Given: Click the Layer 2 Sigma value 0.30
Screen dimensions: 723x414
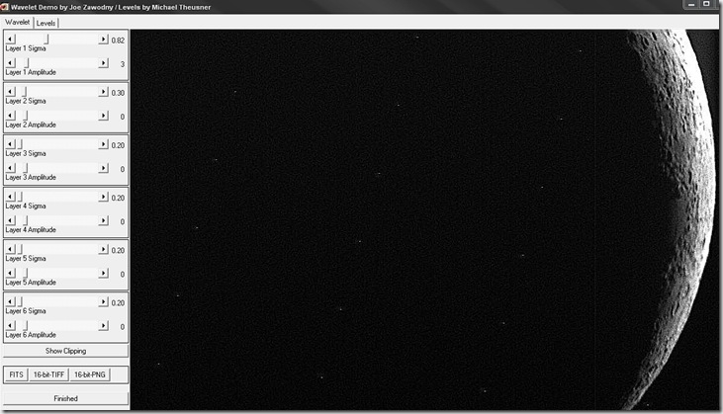Looking at the screenshot, I should [x=118, y=93].
